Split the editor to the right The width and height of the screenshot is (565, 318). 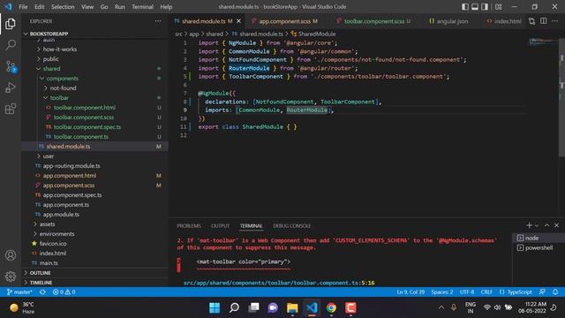tap(544, 21)
